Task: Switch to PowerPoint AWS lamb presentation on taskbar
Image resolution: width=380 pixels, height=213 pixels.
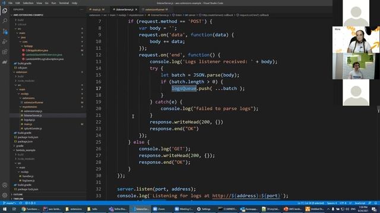Action: point(293,209)
